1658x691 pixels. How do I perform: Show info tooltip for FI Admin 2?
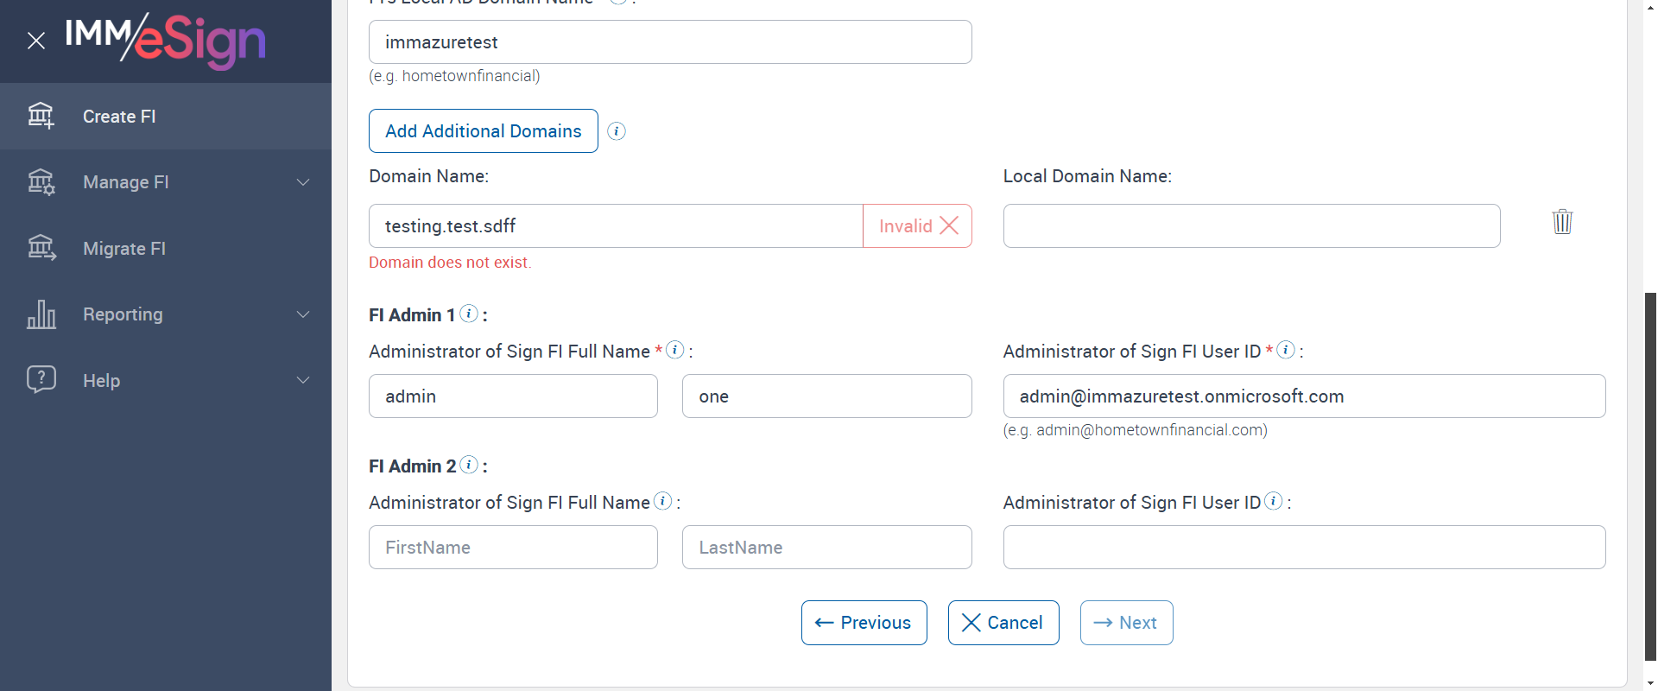coord(469,465)
